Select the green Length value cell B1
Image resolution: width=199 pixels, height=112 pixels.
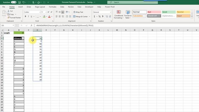tap(19, 33)
